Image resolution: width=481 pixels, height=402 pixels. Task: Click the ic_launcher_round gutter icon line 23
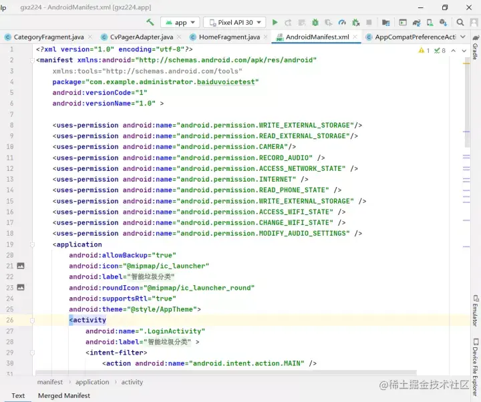click(x=21, y=288)
